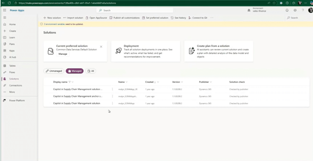
Task: Open Copilot in Supply Chain Management solution VE row
Action: [x=78, y=89]
